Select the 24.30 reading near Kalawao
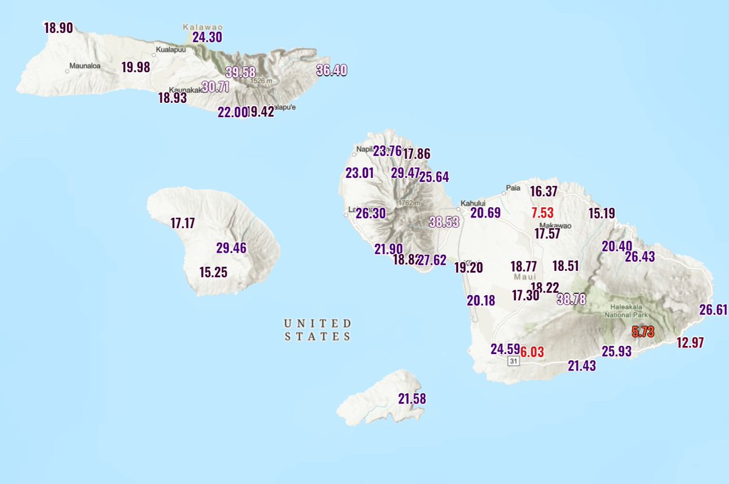 [x=207, y=37]
